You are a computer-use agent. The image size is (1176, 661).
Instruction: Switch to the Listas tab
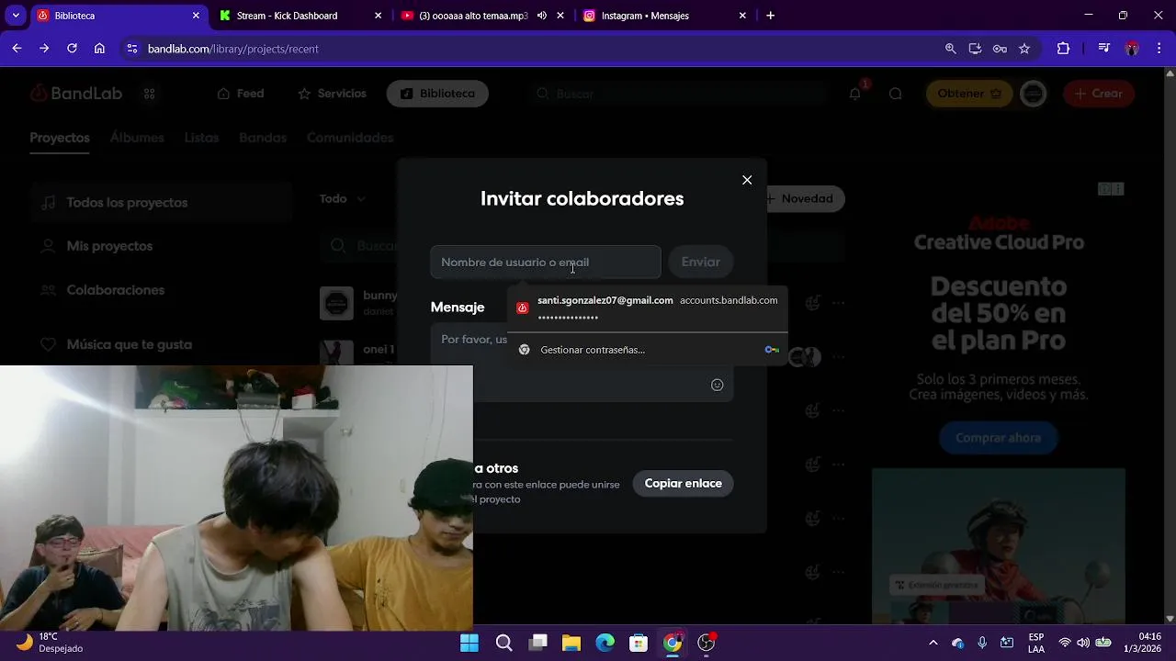201,138
